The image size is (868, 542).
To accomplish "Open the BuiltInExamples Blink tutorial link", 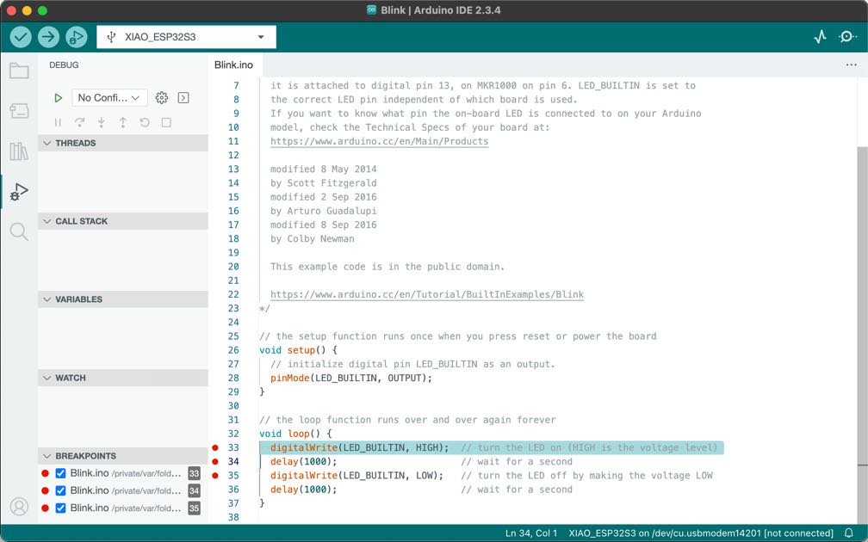I will pos(427,294).
